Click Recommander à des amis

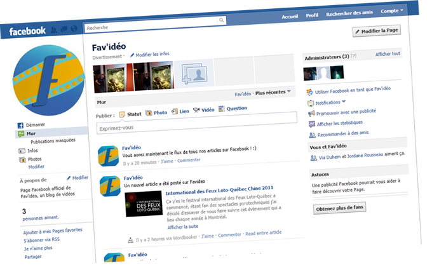point(343,133)
